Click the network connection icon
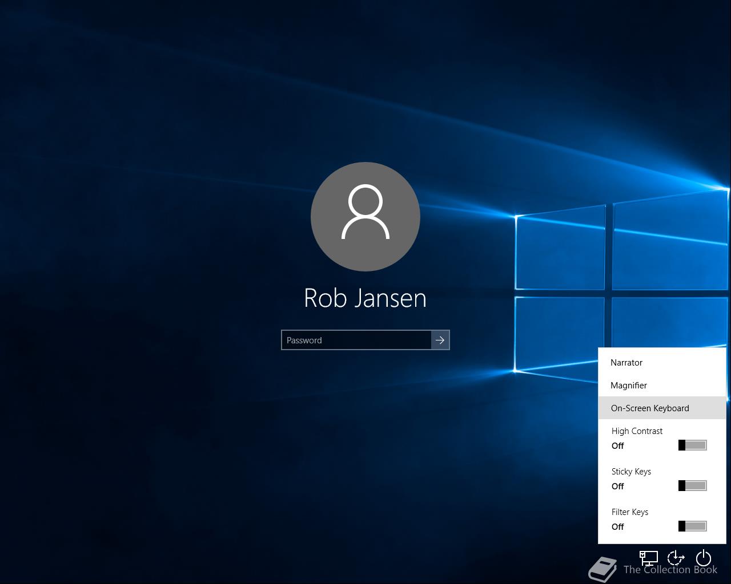 coord(648,558)
